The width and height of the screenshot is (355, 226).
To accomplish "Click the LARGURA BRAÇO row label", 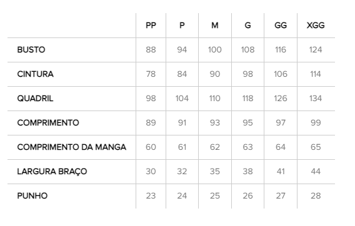I will click(52, 172).
